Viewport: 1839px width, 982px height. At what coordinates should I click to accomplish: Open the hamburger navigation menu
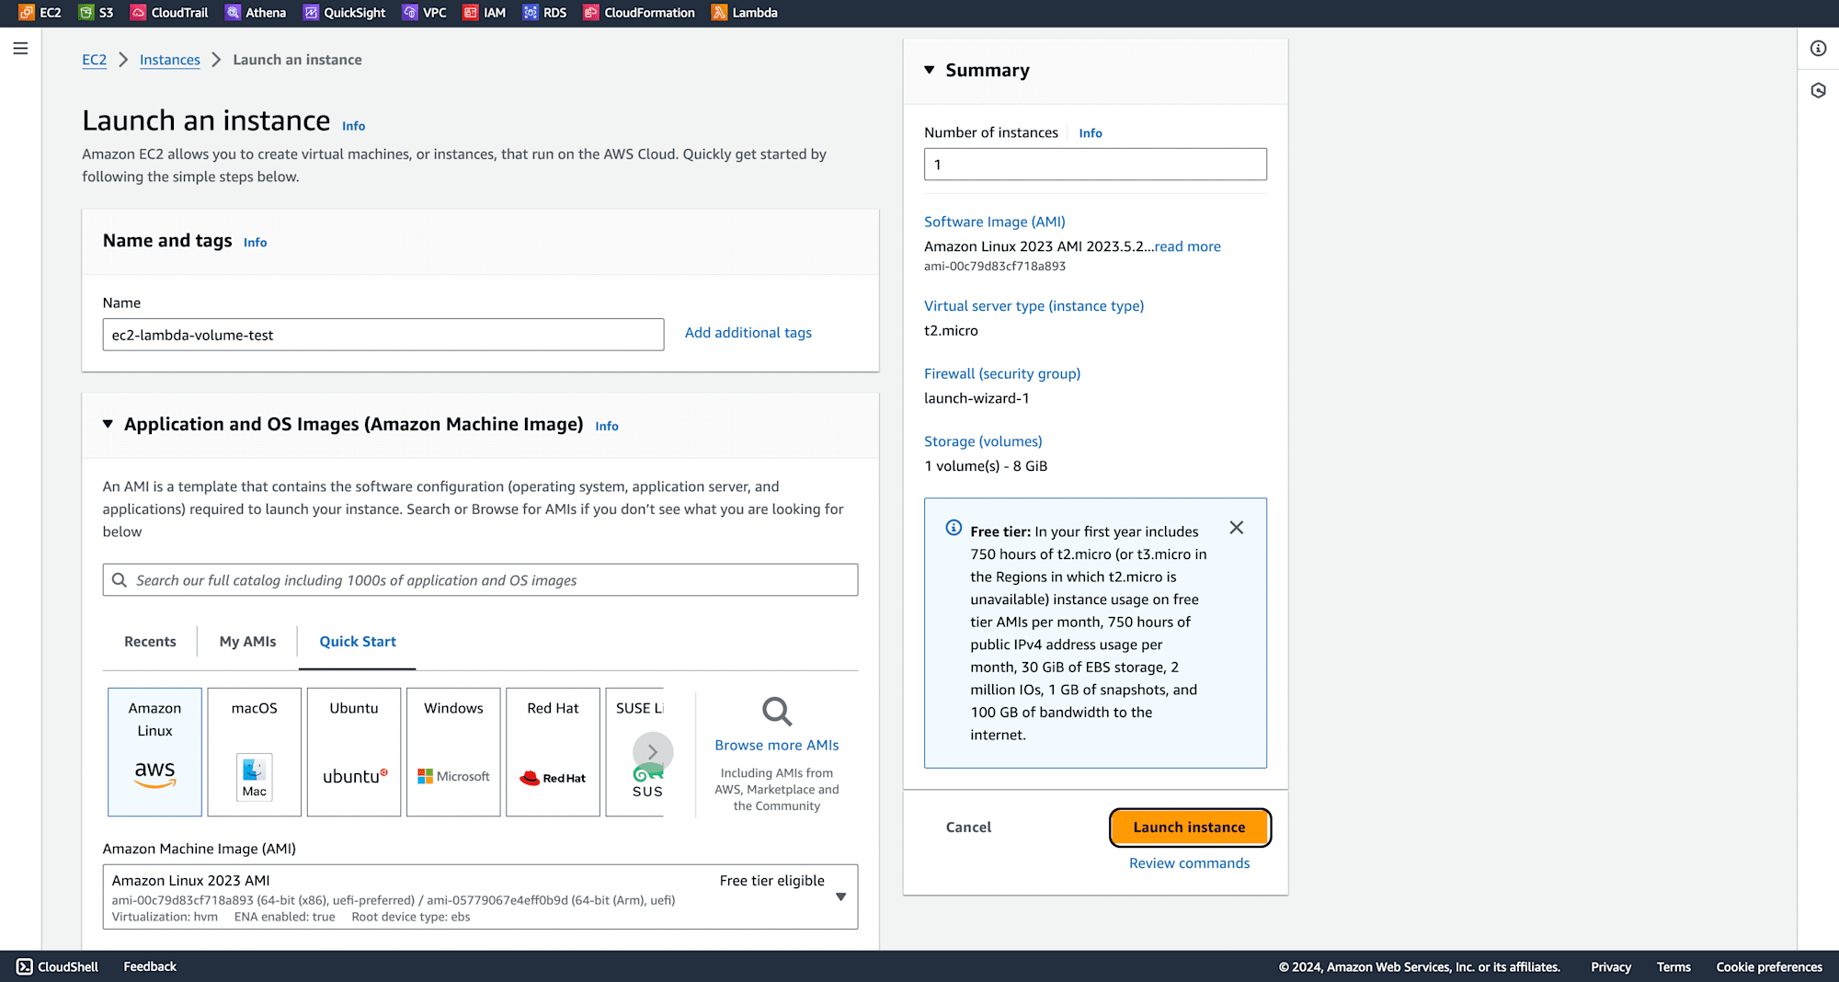pos(20,48)
